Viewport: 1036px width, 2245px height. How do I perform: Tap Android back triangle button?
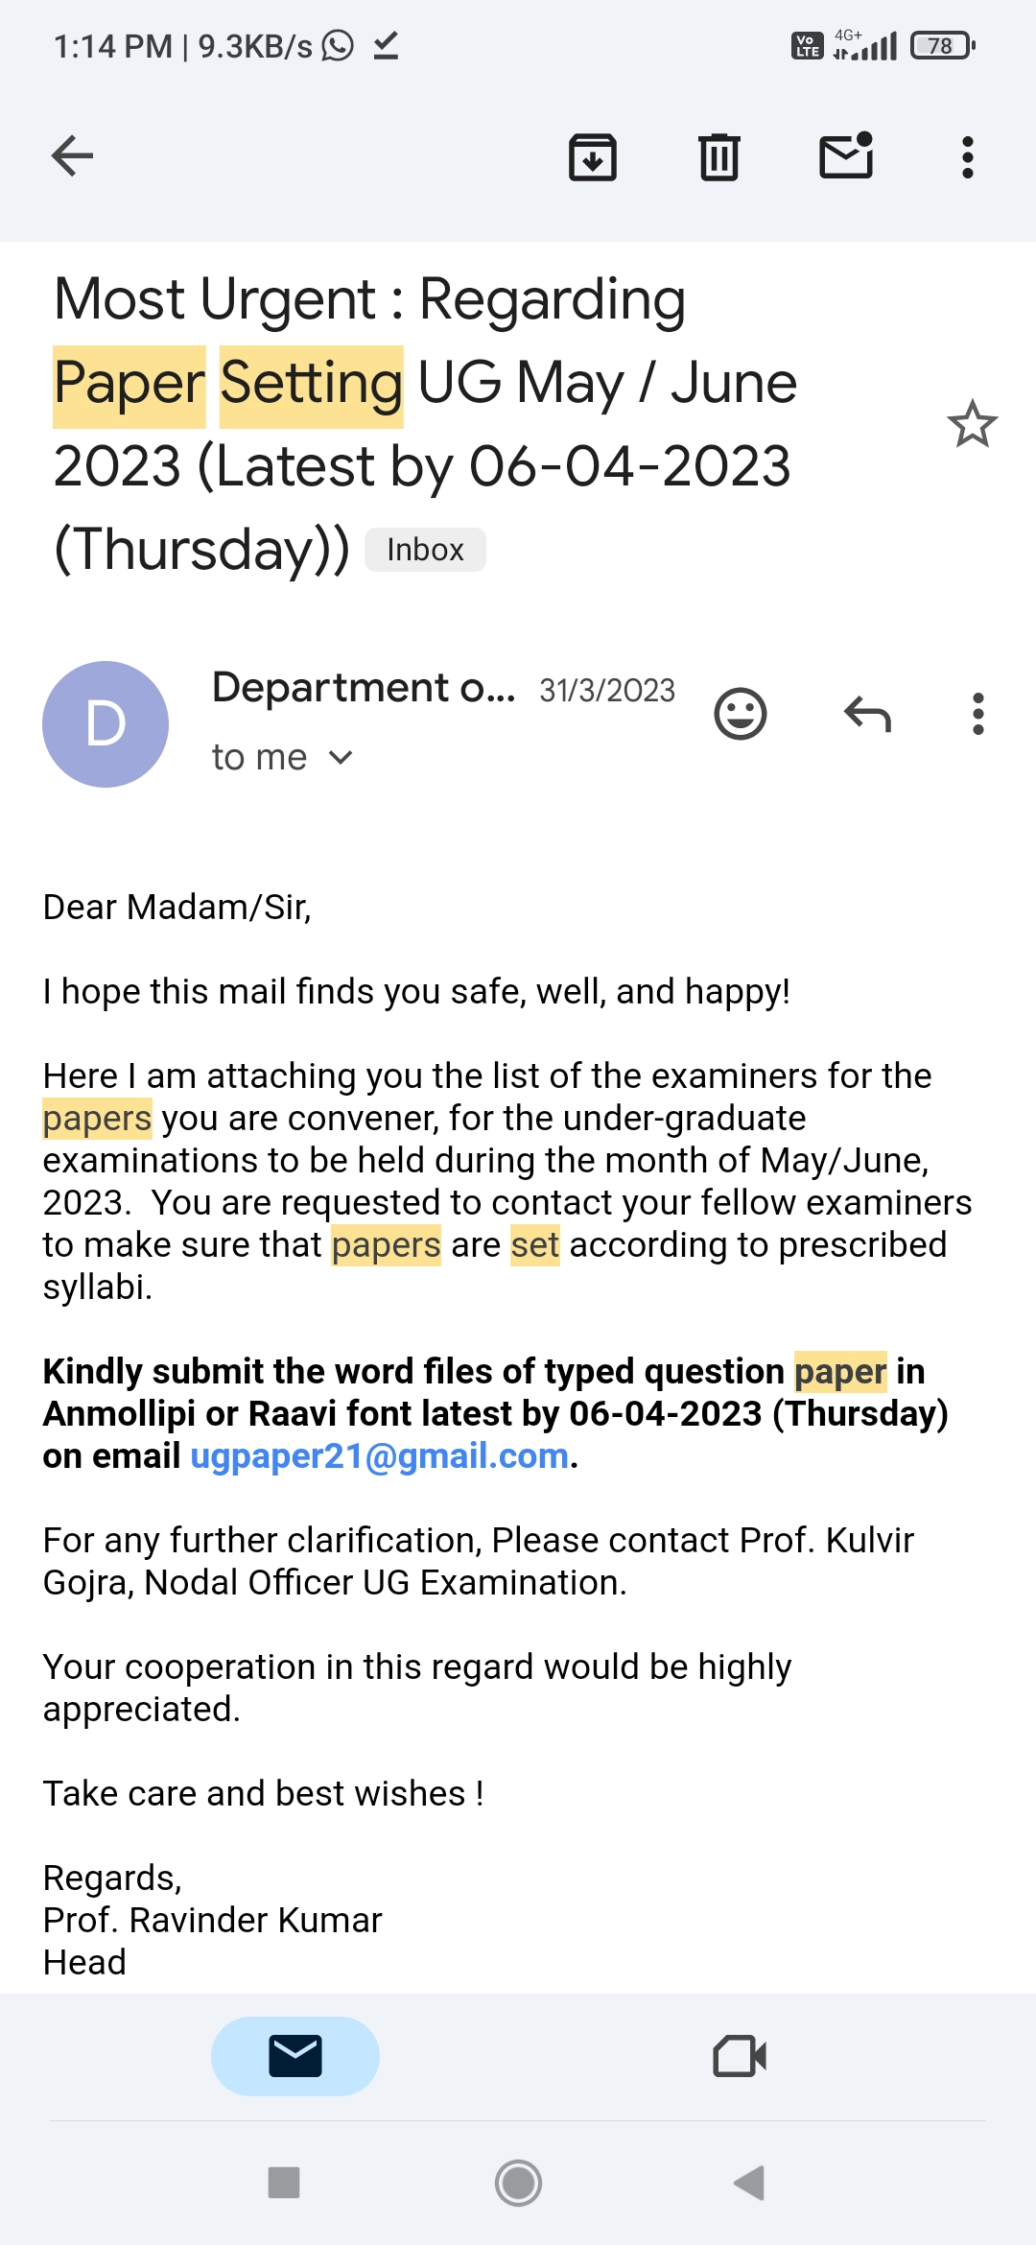749,2183
